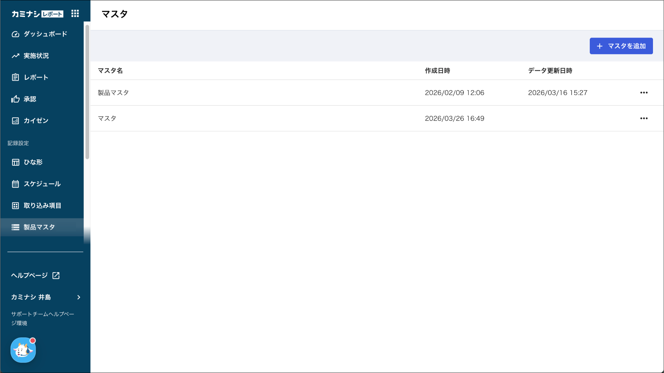Expand the カミナシ 井島 account chevron
The width and height of the screenshot is (664, 373).
78,297
